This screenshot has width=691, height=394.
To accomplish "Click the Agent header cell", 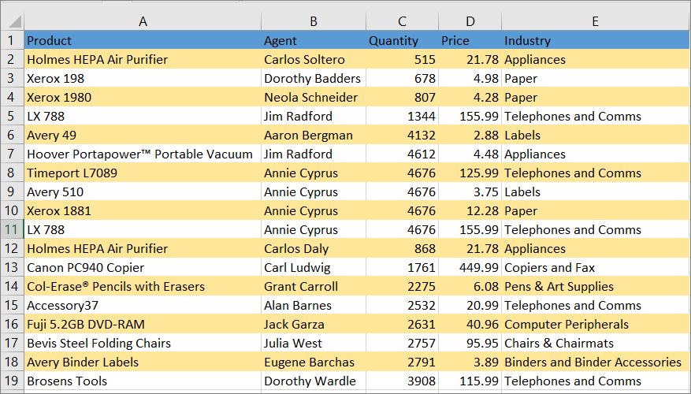I will click(x=314, y=40).
